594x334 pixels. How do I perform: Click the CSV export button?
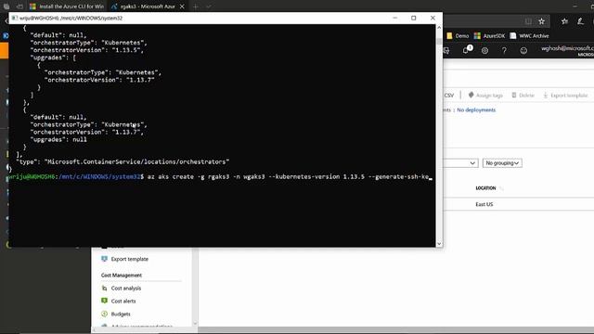coord(449,95)
